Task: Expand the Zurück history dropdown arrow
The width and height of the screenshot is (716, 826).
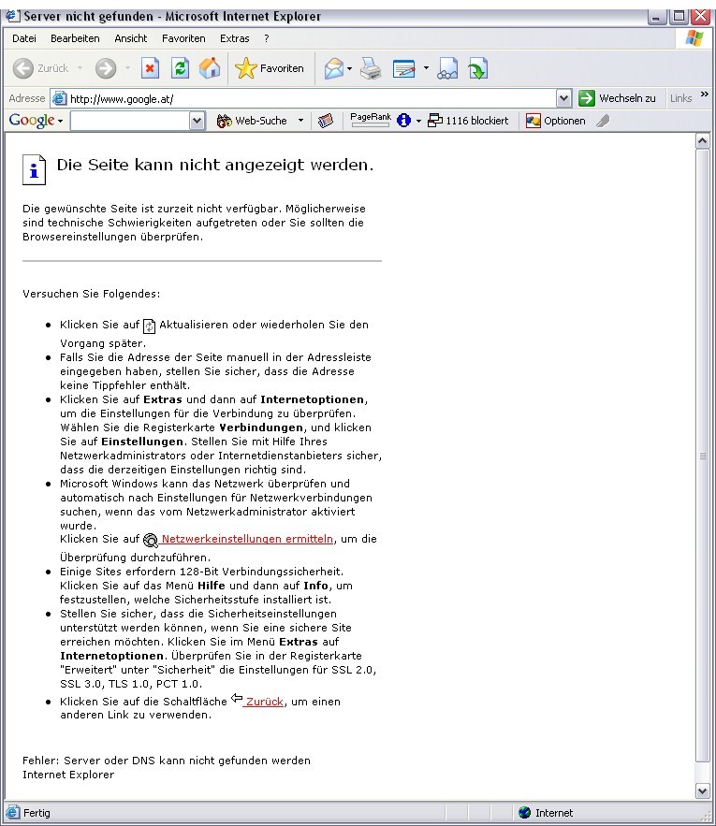Action: (x=80, y=68)
